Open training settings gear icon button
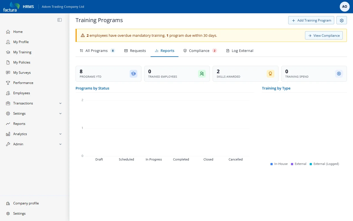 342,20
